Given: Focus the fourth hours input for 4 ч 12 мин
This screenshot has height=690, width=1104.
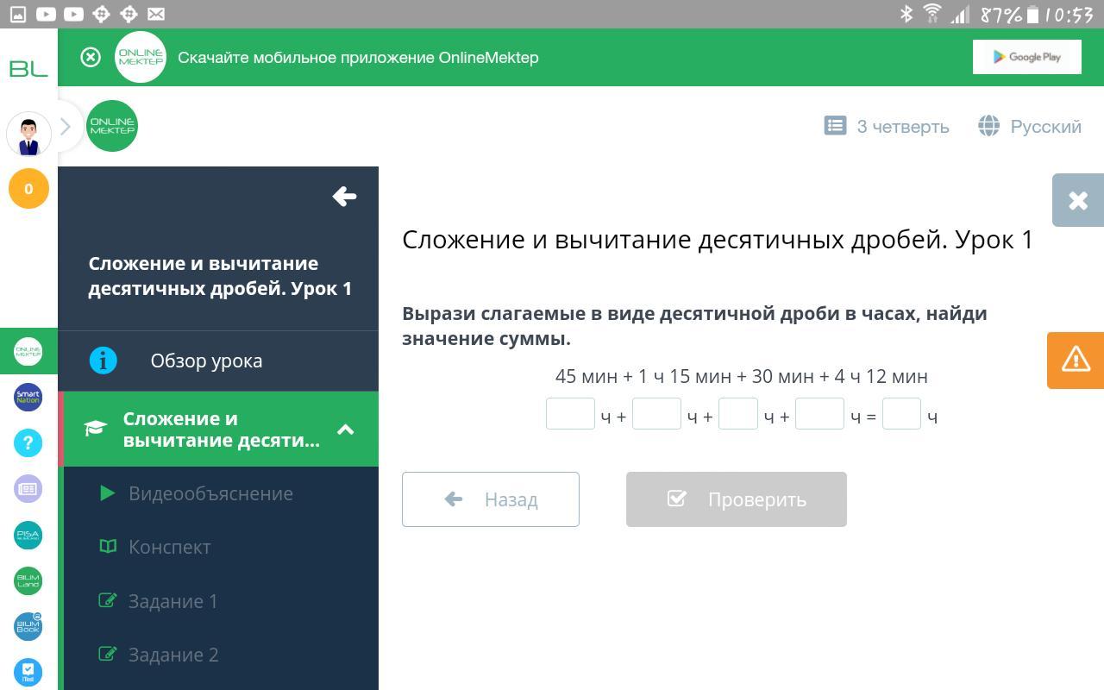Looking at the screenshot, I should click(819, 414).
